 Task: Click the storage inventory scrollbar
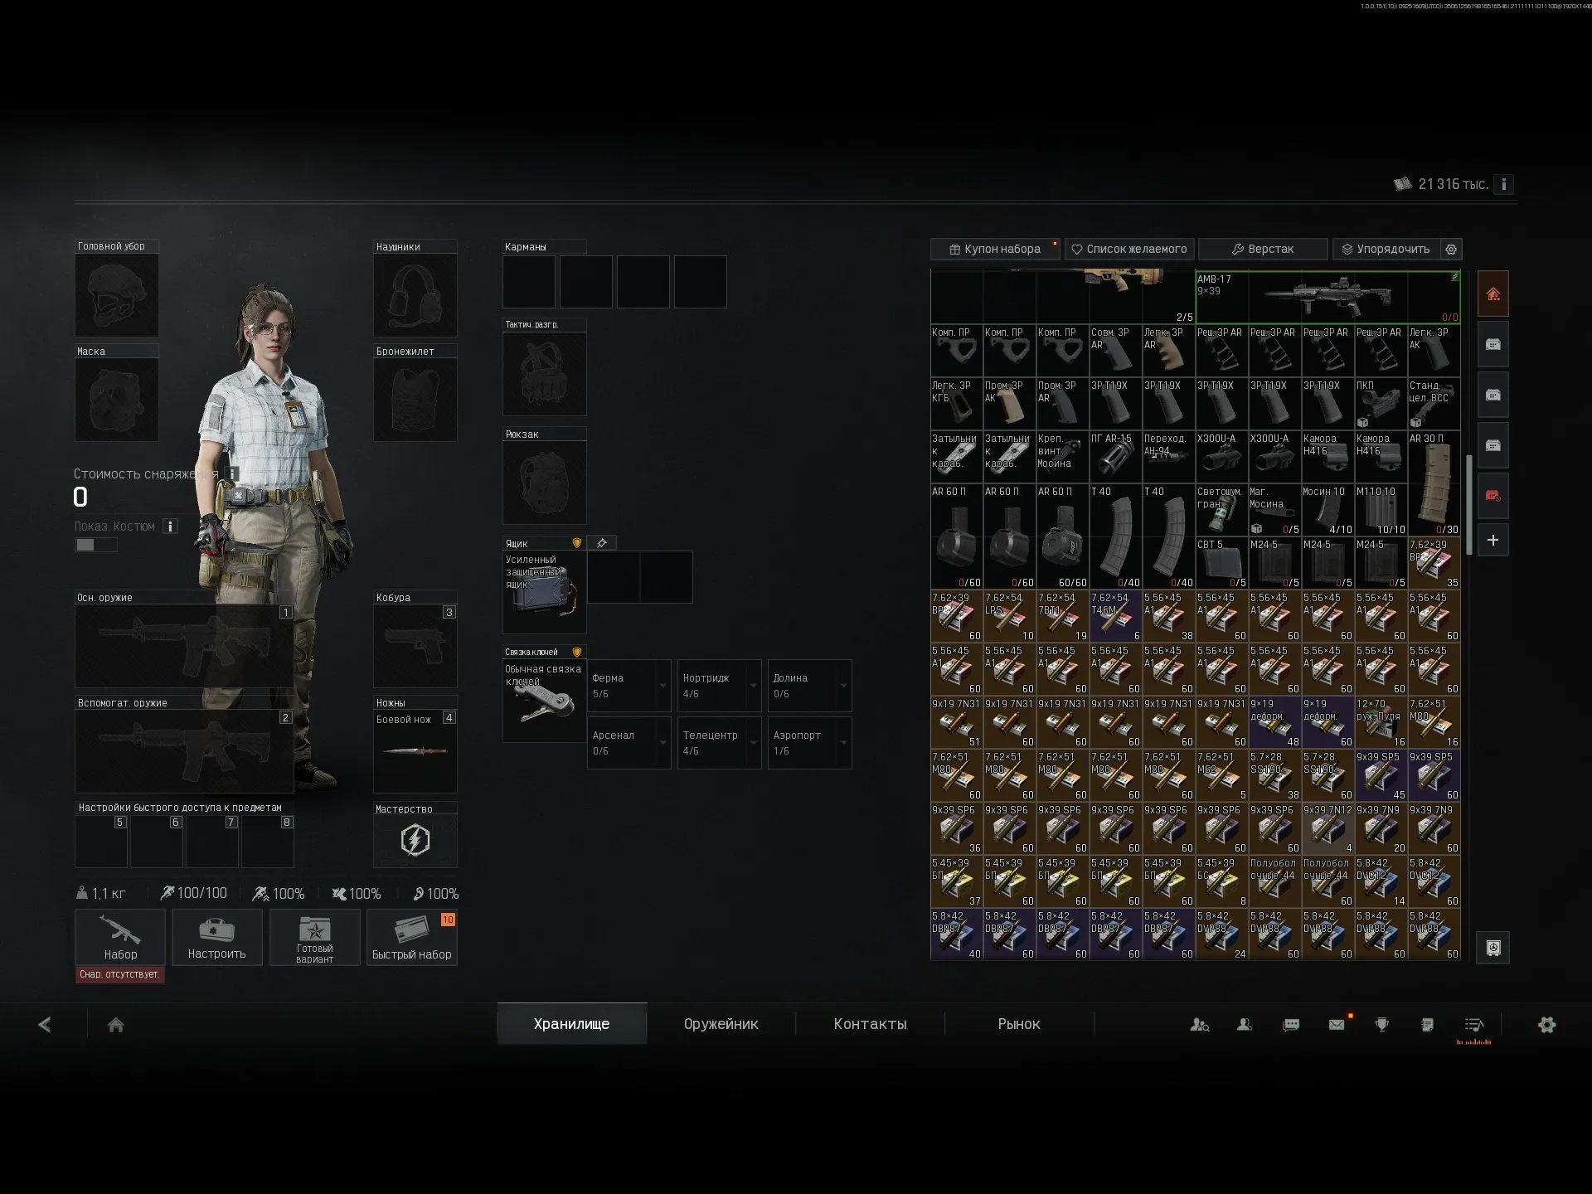coord(1468,505)
